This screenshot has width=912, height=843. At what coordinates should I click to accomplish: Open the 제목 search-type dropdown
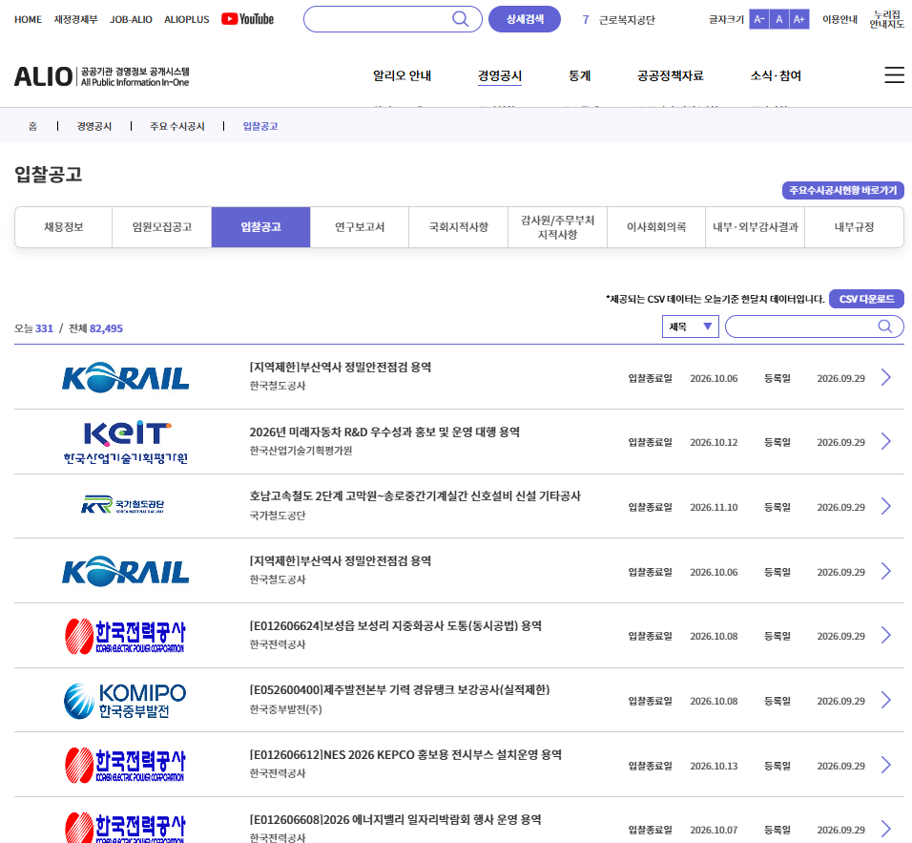pos(691,327)
